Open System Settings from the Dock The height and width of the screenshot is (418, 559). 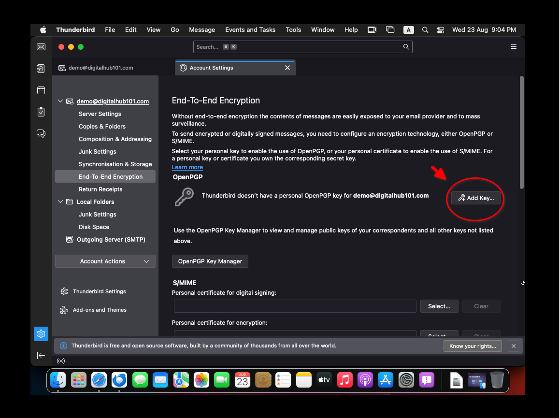406,380
